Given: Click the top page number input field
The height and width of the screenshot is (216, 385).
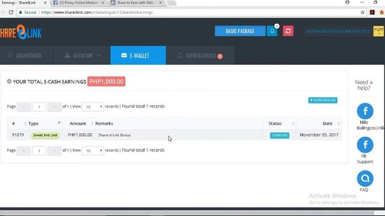Looking at the screenshot, I should click(39, 107).
